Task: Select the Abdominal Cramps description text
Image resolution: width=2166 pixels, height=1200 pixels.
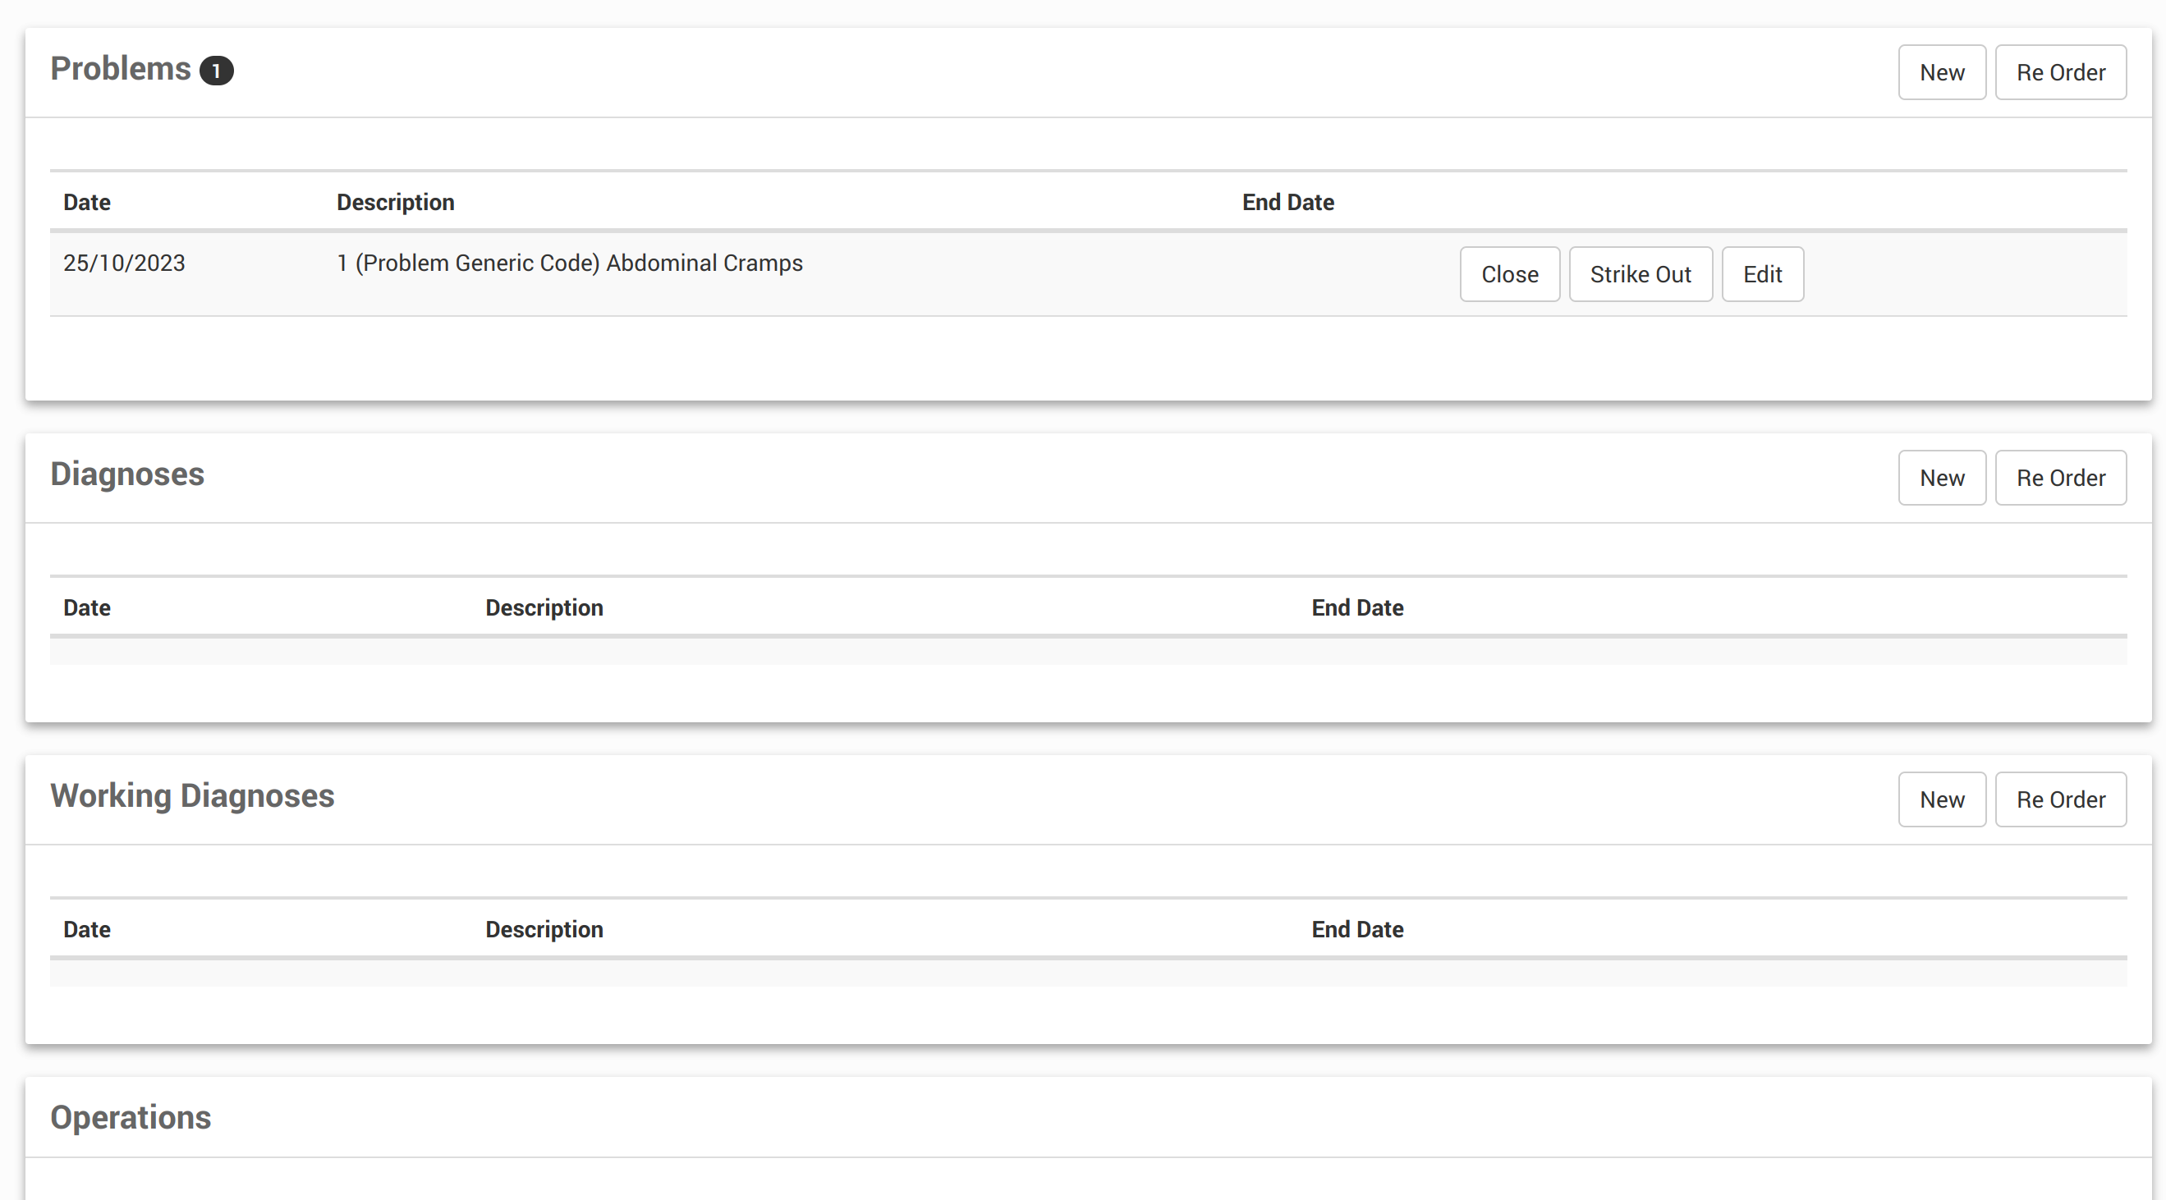Action: [569, 263]
